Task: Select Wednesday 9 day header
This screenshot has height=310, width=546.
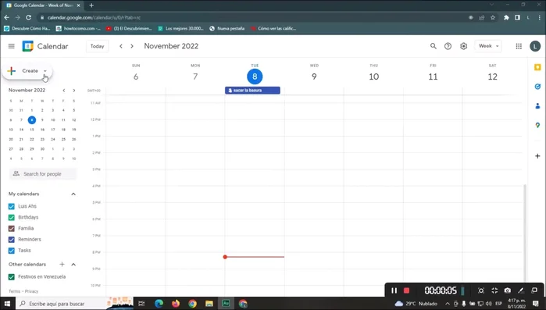Action: (x=314, y=77)
